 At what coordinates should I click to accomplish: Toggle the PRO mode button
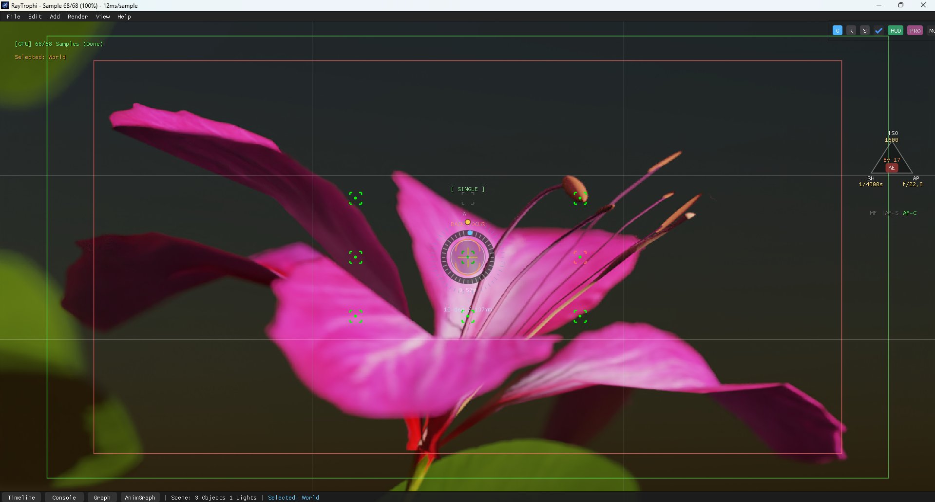915,31
